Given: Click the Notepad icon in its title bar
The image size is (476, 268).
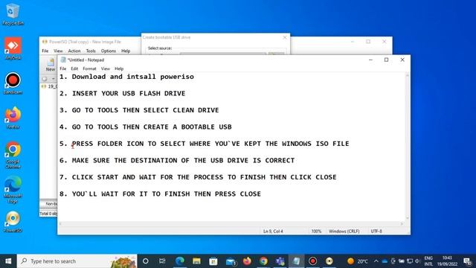Looking at the screenshot, I should coord(63,60).
